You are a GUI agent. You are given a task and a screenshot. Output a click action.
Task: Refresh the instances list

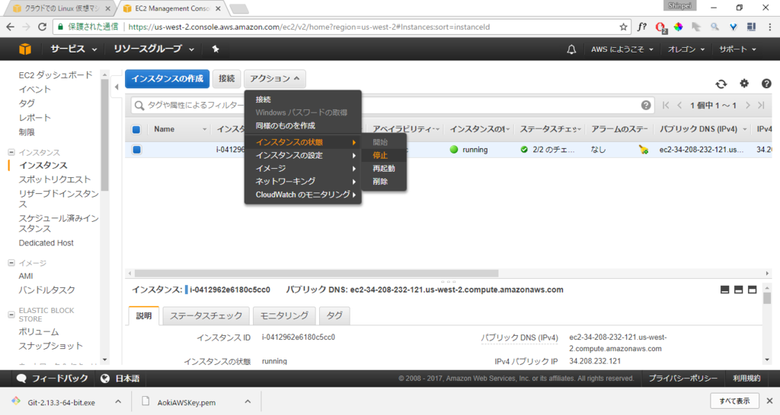[721, 84]
